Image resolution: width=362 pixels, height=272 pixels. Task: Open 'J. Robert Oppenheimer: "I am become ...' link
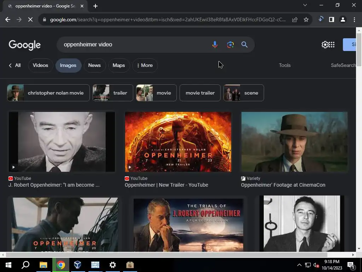[x=54, y=185]
